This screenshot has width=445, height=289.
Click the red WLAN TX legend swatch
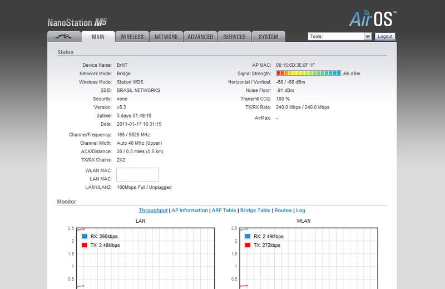pos(248,245)
